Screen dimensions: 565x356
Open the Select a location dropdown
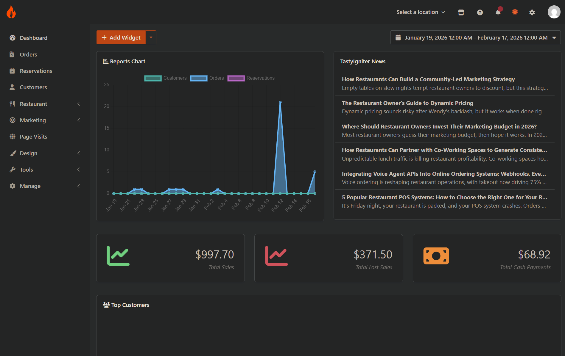tap(421, 12)
